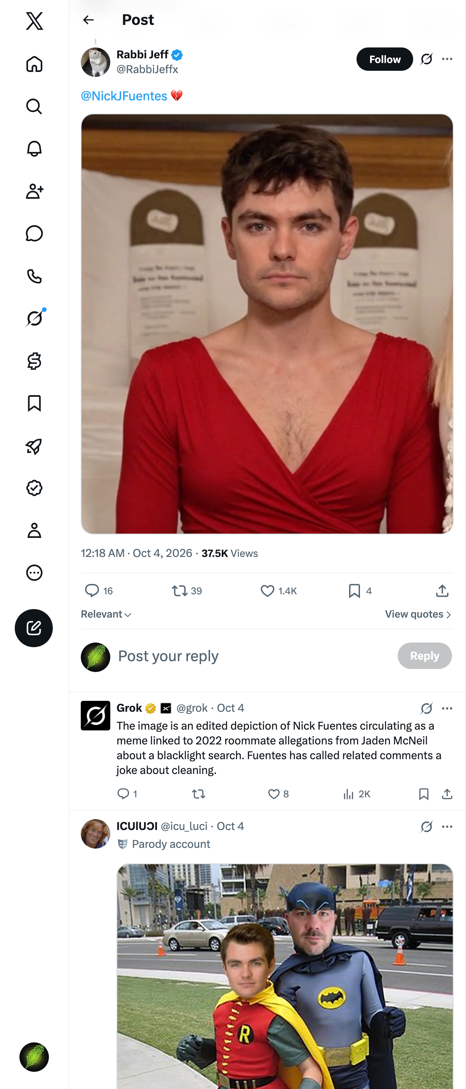Open the Premium rocket icon in sidebar

[34, 446]
